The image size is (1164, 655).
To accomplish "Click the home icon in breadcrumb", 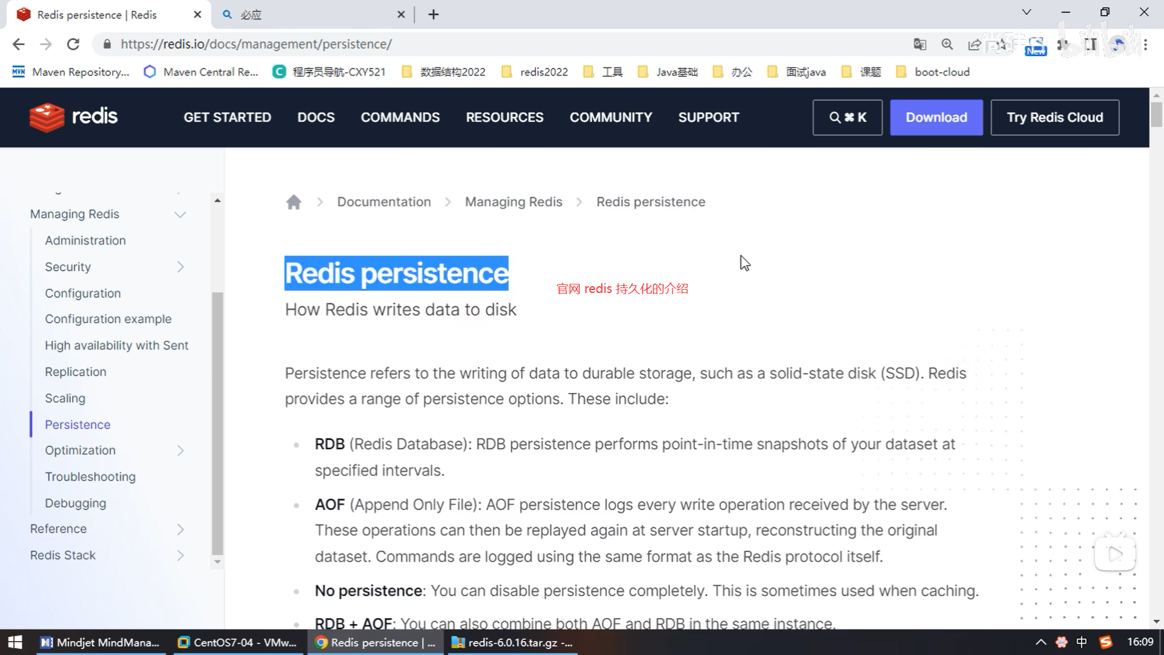I will 293,202.
